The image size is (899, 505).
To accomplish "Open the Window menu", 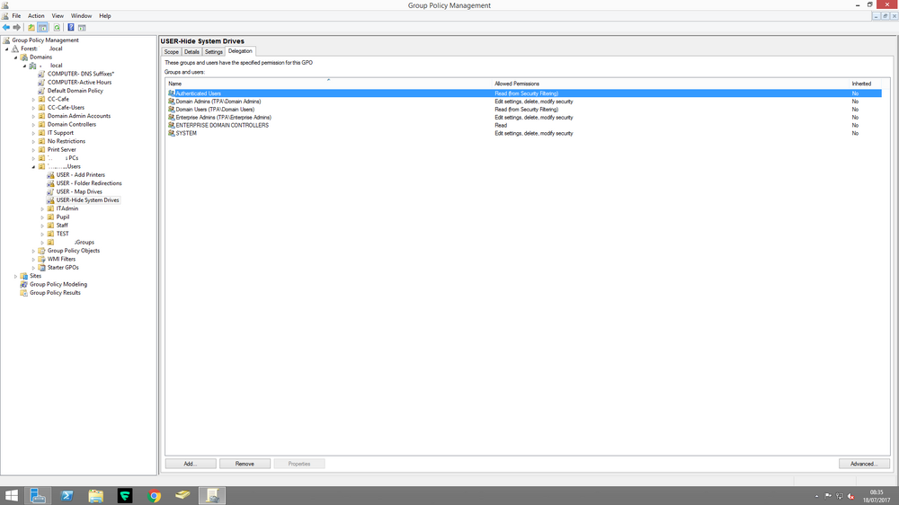I will point(81,16).
